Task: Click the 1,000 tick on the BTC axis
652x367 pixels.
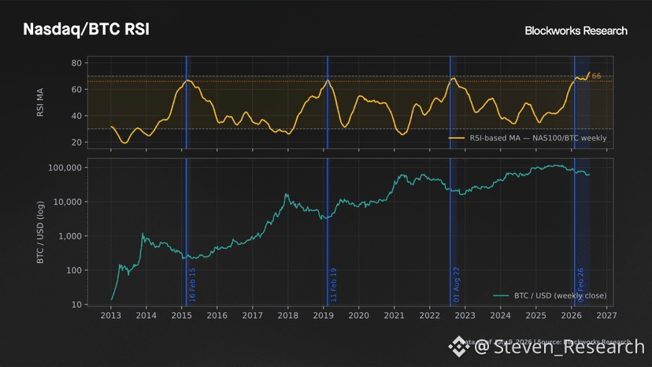Action: click(x=70, y=236)
